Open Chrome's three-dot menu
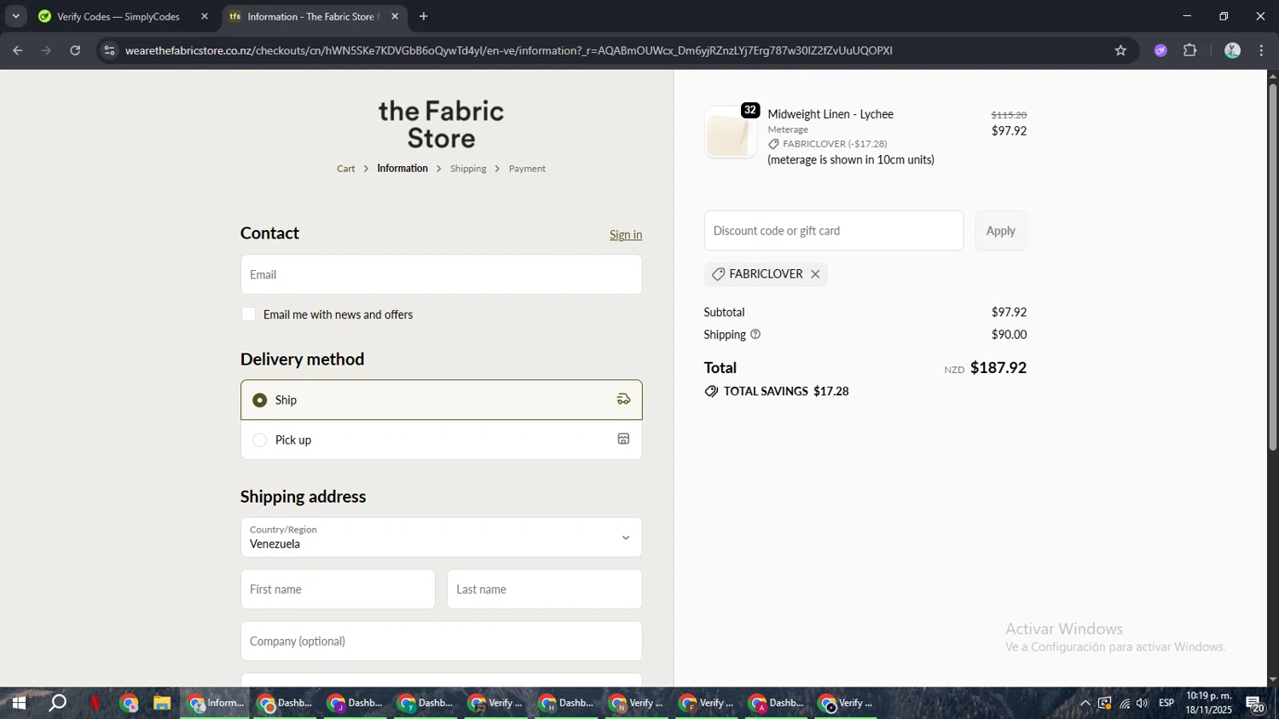This screenshot has width=1279, height=719. (x=1261, y=50)
